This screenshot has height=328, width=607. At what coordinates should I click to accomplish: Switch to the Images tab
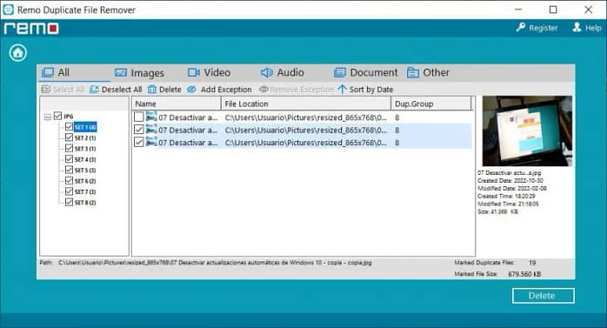coord(140,73)
